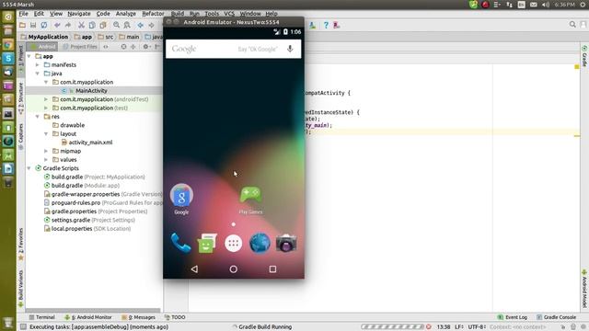
Task: Open the app drawer in emulator
Action: (233, 243)
